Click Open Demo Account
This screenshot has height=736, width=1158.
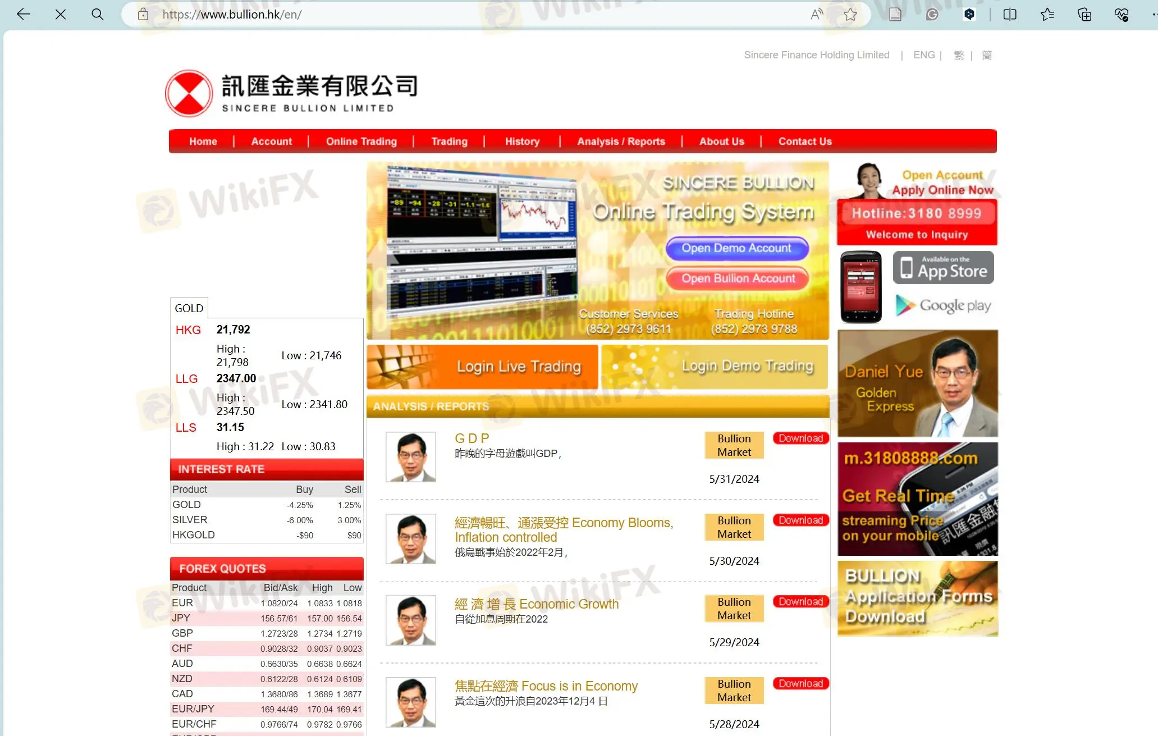[x=736, y=248]
